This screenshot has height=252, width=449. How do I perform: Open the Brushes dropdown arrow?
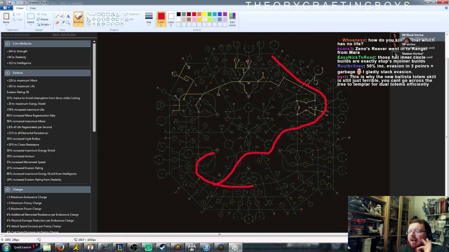click(x=78, y=24)
